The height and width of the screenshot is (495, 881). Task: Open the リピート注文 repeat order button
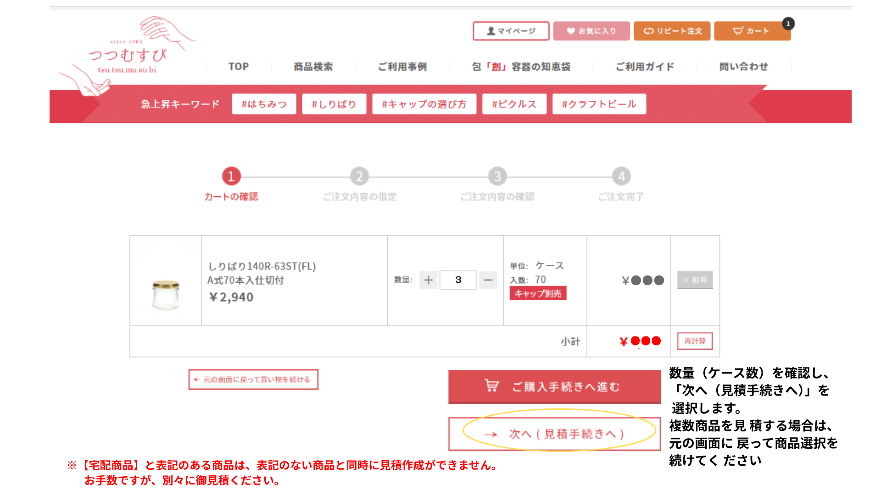pos(672,31)
